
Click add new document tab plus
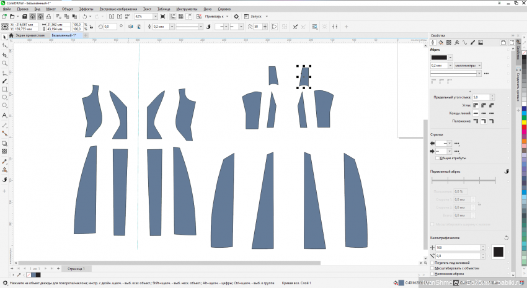click(86, 35)
